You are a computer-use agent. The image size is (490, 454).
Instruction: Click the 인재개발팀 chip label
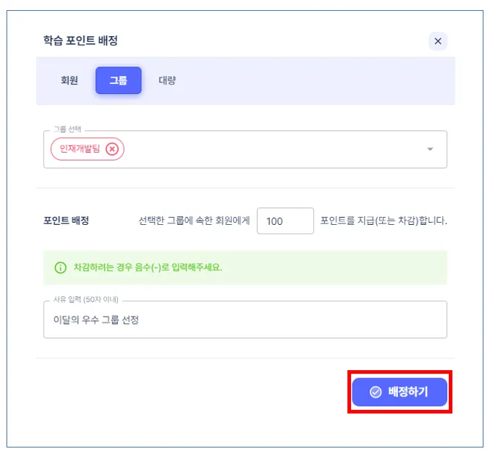point(79,149)
